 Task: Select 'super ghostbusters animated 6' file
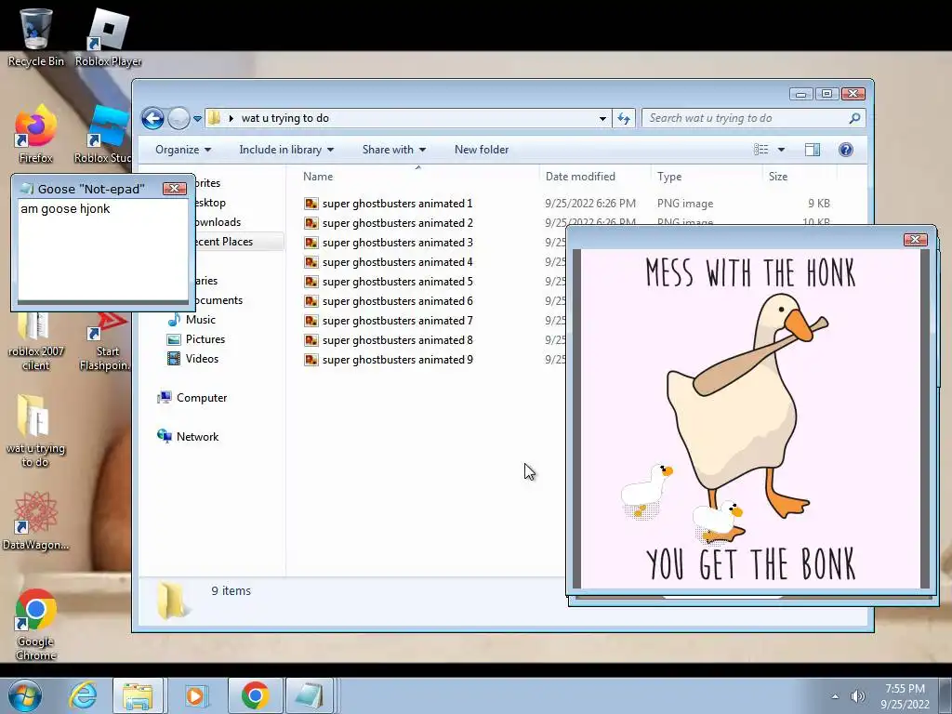coord(397,300)
